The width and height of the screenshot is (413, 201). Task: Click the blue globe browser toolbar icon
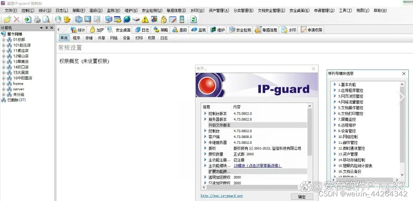127,19
